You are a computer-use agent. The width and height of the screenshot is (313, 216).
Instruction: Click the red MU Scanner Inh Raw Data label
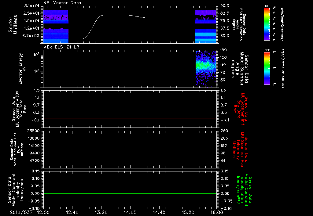point(241,109)
